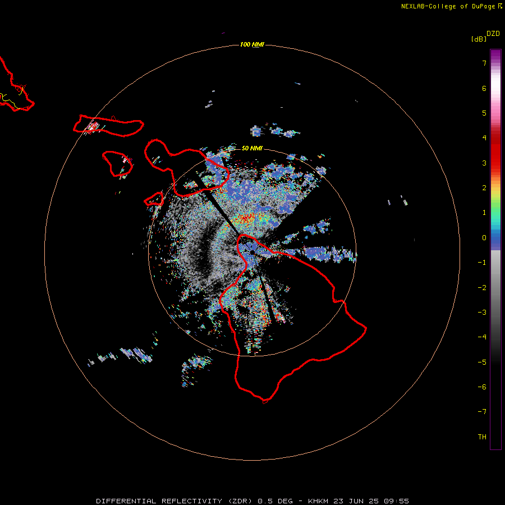Click the -5 value on the color scale
The height and width of the screenshot is (505, 505).
482,362
